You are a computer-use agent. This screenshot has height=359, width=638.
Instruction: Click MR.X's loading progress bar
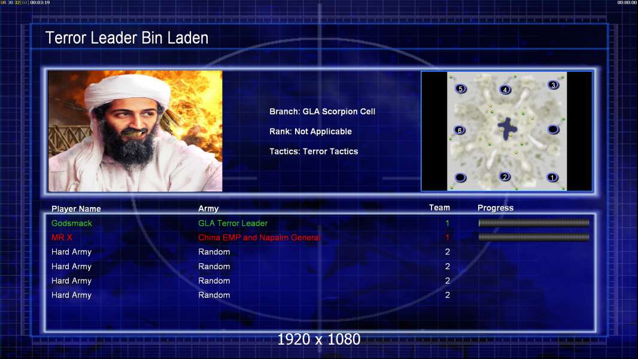[534, 237]
